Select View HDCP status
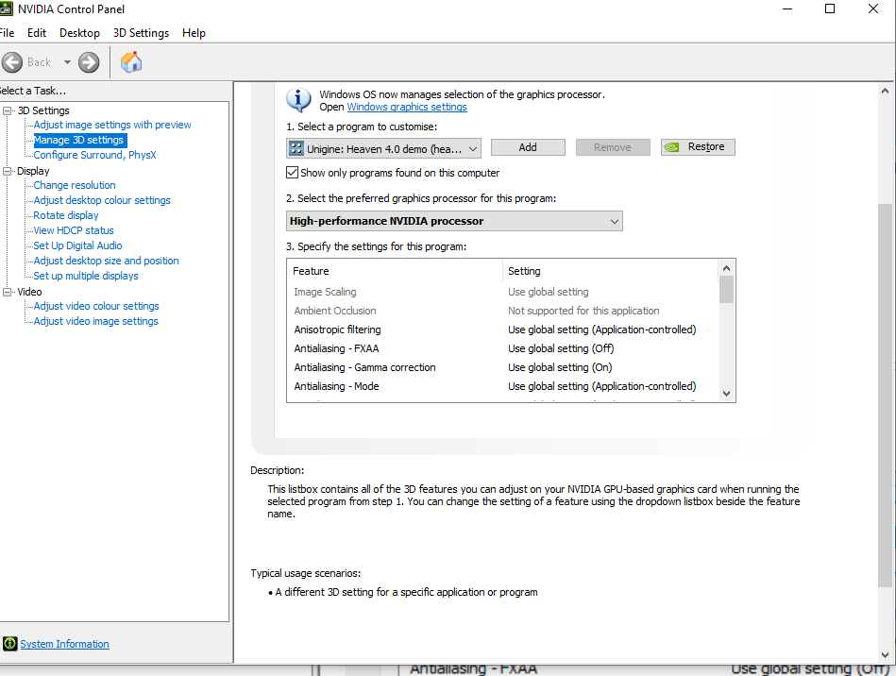The width and height of the screenshot is (896, 676). [x=73, y=230]
